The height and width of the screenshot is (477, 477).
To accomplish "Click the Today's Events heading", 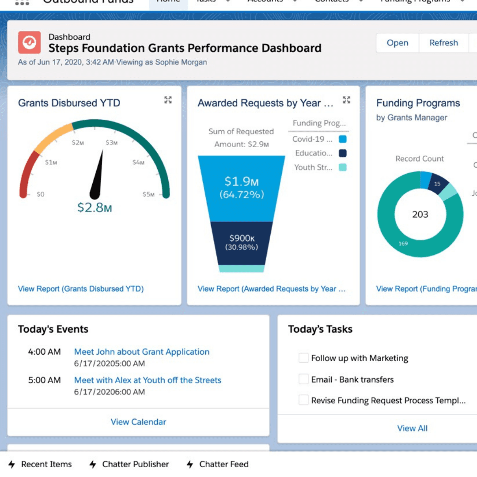I will [x=53, y=329].
